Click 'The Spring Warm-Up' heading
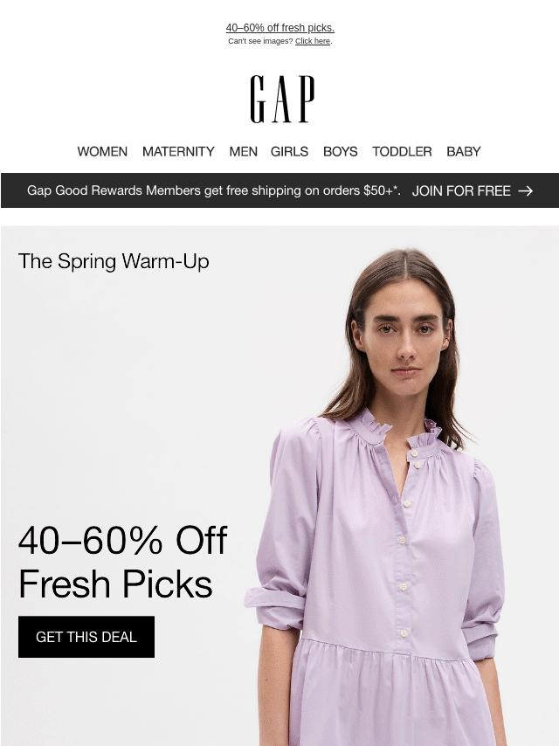 point(114,261)
